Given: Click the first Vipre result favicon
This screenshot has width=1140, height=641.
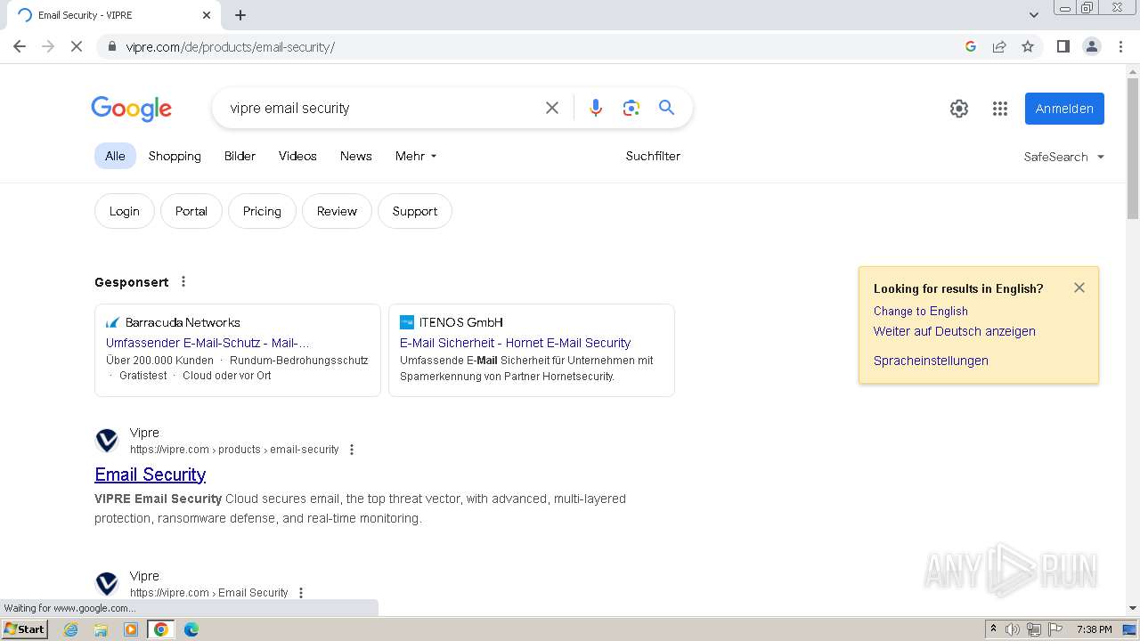Looking at the screenshot, I should (x=107, y=441).
